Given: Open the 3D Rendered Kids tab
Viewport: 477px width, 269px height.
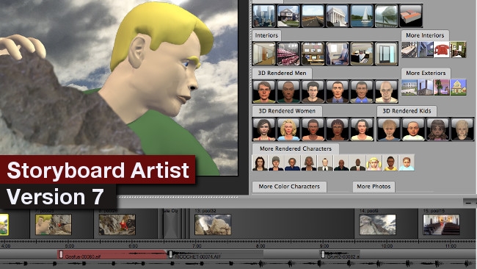Looking at the screenshot, I should tap(407, 111).
